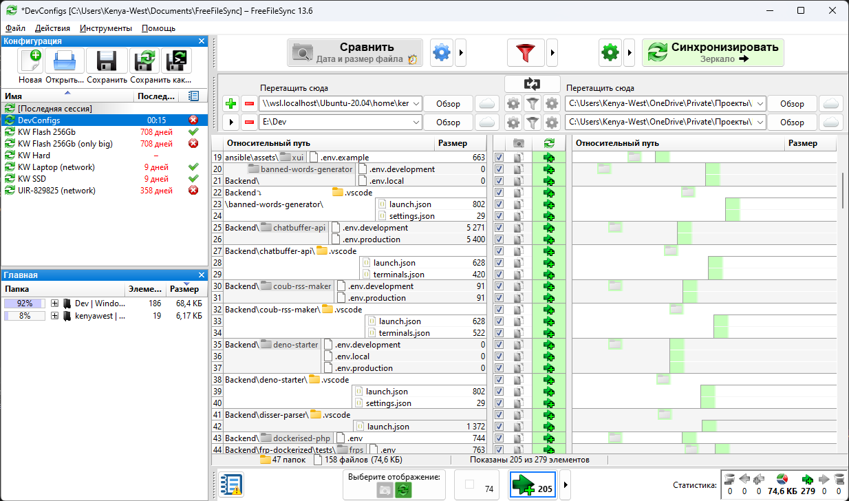849x501 pixels.
Task: Click the 92% bar in the folder overview
Action: pyautogui.click(x=25, y=303)
